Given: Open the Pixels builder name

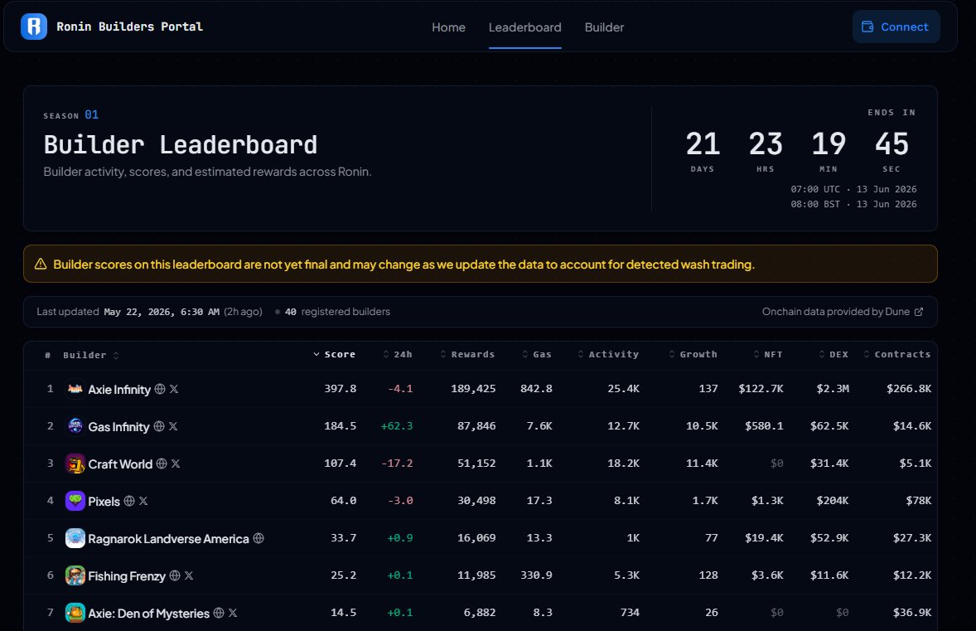Looking at the screenshot, I should coord(104,502).
